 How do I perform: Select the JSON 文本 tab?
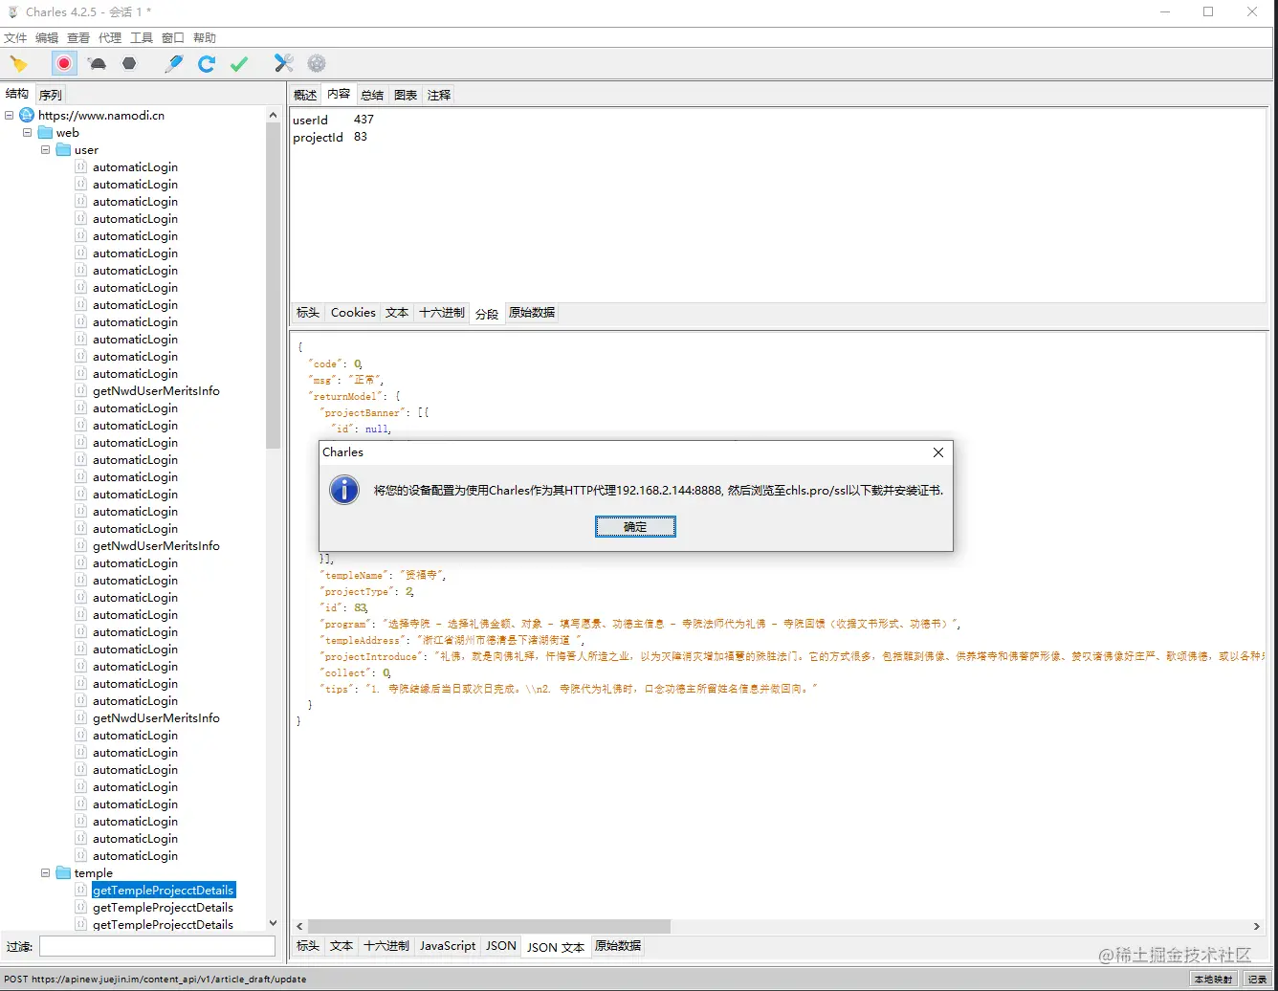pos(556,947)
